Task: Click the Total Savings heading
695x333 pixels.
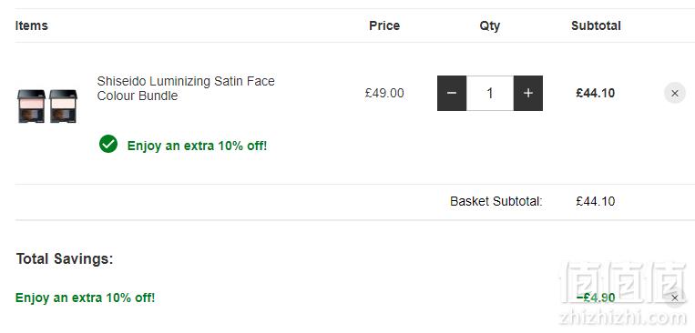Action: coord(65,259)
